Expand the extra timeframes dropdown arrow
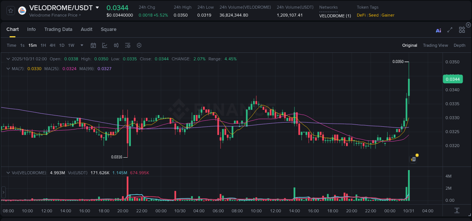The width and height of the screenshot is (472, 221). [82, 45]
